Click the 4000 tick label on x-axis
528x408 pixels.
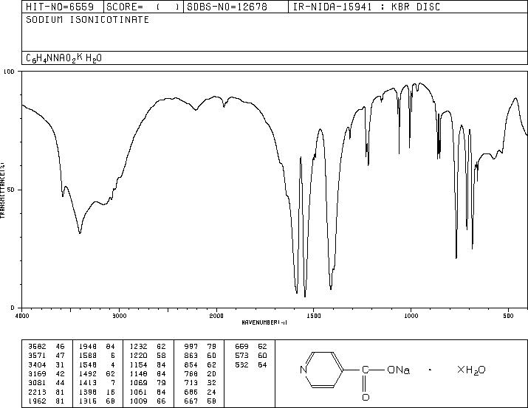click(x=22, y=316)
